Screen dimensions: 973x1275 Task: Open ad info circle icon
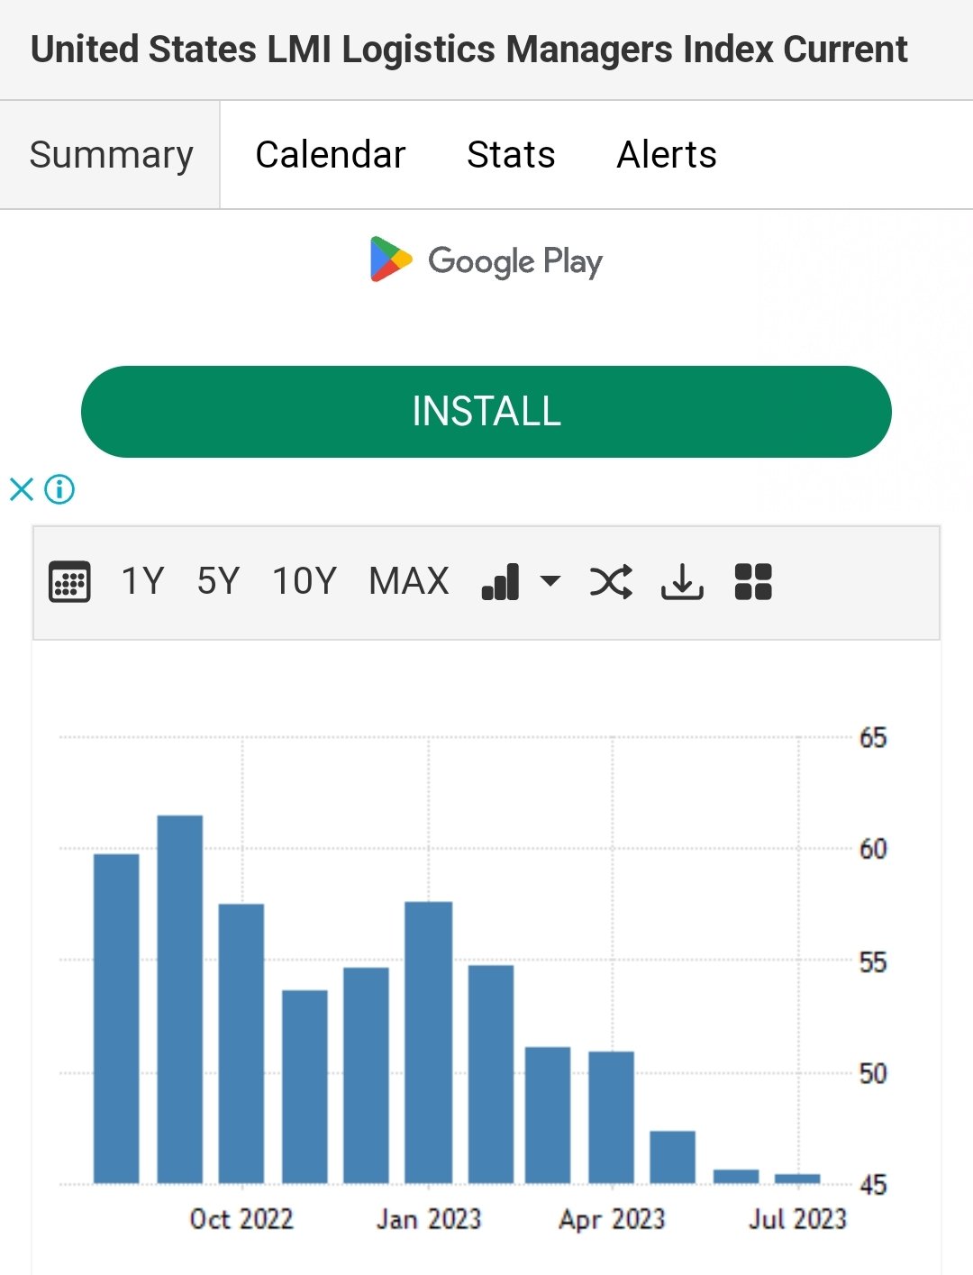(59, 489)
